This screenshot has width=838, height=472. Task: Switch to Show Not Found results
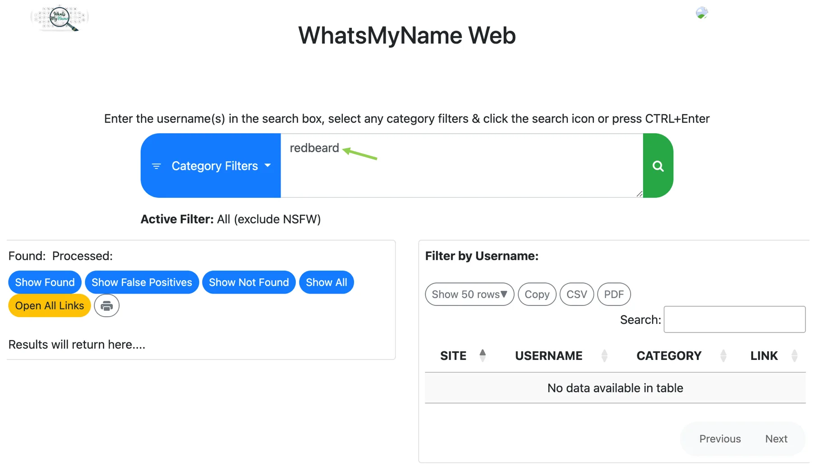pos(249,282)
